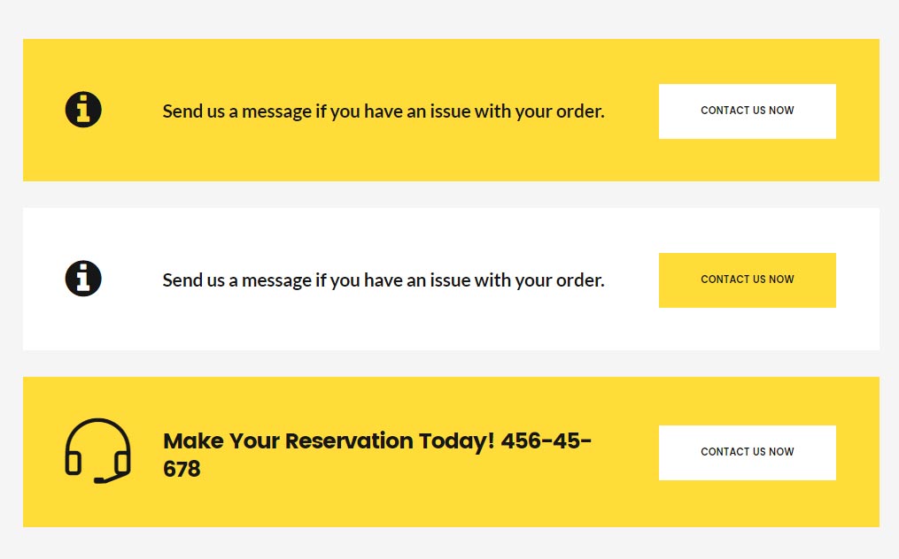Click Contact Us Now beside the reservation heading
This screenshot has height=559, width=899.
tap(747, 453)
